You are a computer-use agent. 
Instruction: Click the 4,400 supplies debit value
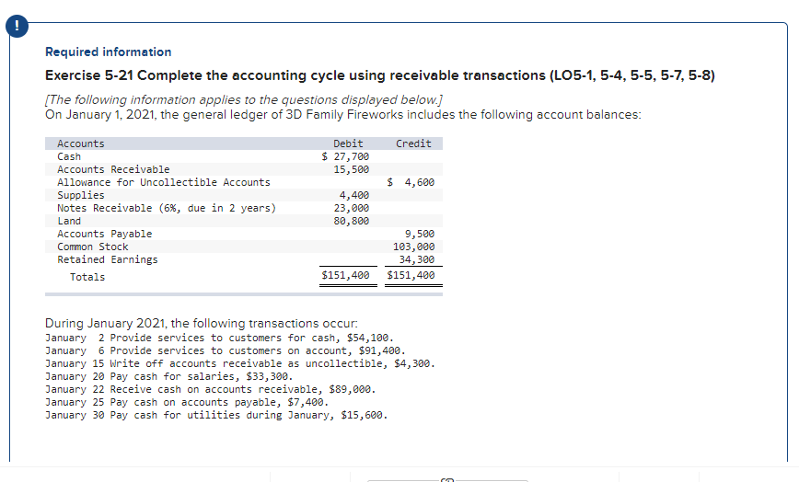coord(354,195)
